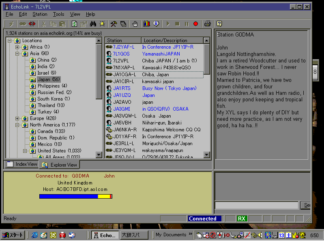Screen dimensions: 324x242
Task: Open the File menu
Action: [9, 14]
